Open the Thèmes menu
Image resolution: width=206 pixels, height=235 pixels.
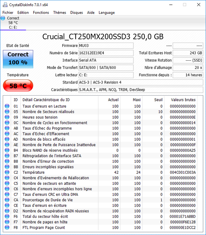pos(60,13)
